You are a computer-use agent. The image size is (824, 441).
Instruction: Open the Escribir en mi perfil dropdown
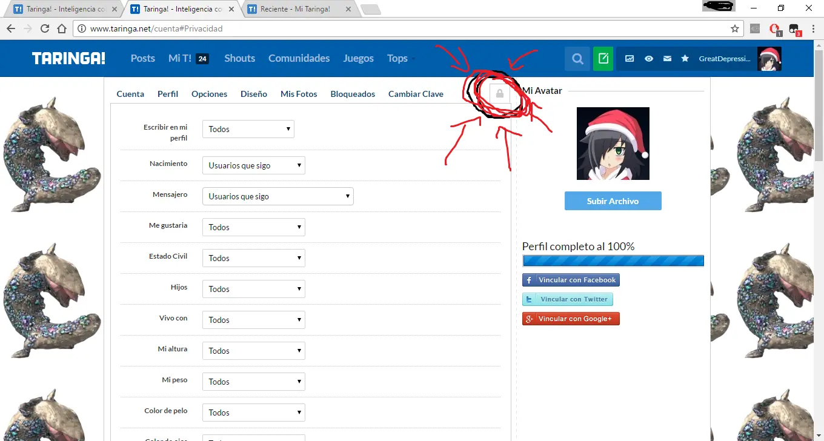point(248,129)
